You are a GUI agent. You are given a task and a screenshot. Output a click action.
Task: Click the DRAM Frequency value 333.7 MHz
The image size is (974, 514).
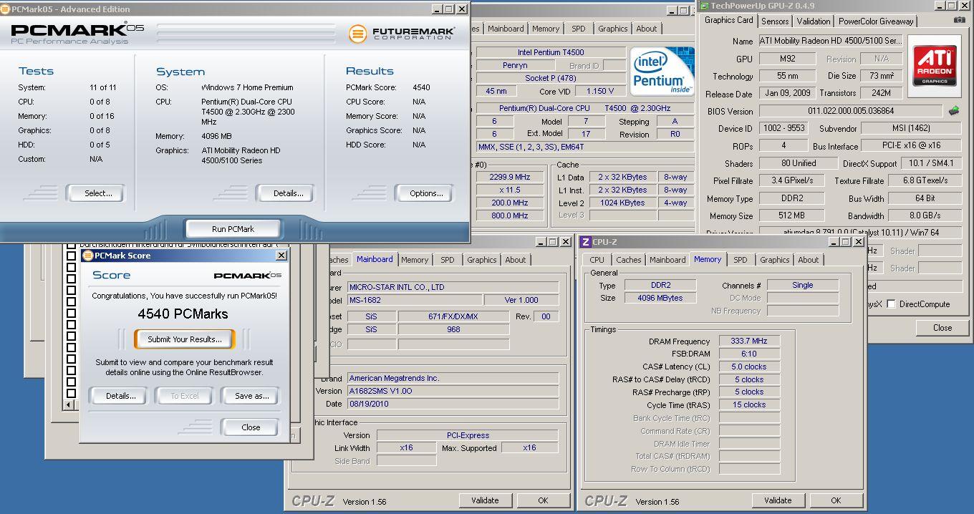pyautogui.click(x=749, y=341)
